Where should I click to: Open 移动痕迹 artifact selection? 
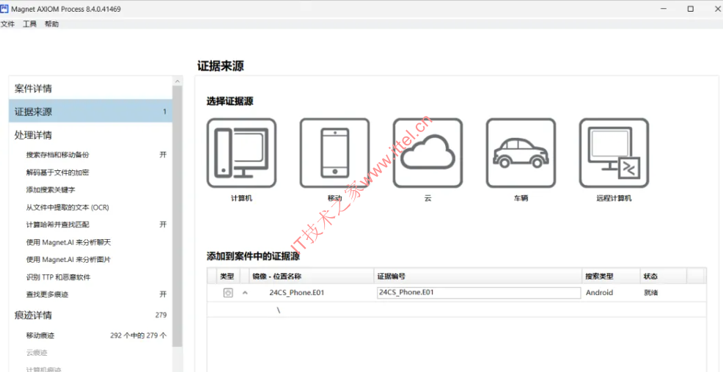tap(40, 335)
